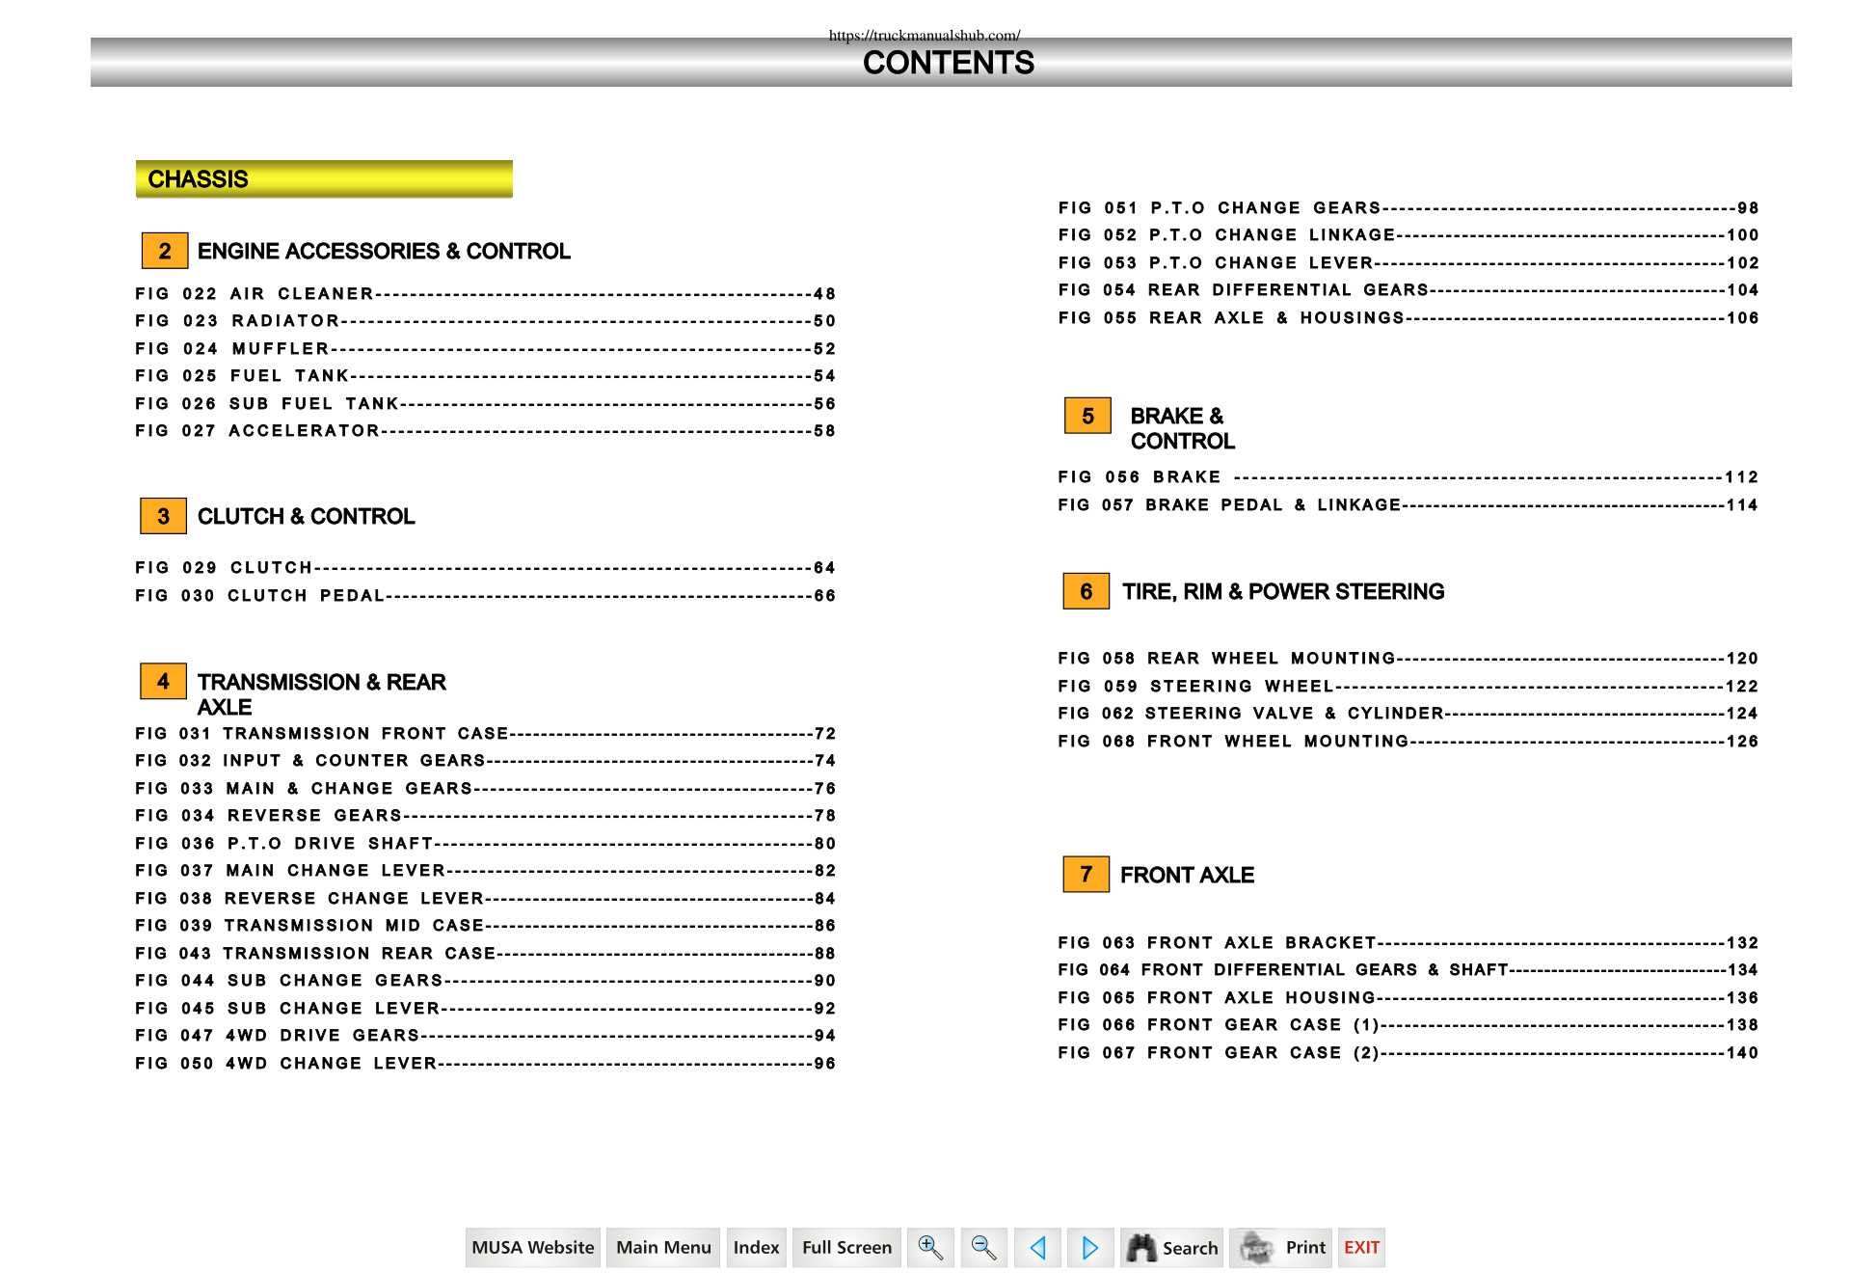Screen dimensions: 1851x1273
Task: Open FIG 032 Input & Counter Gears
Action: coord(486,761)
